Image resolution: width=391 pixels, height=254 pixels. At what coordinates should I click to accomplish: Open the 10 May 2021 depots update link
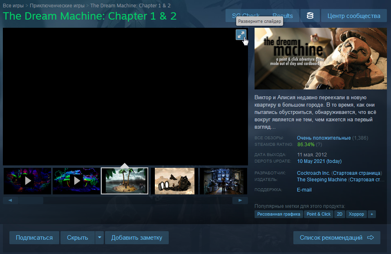click(x=319, y=161)
